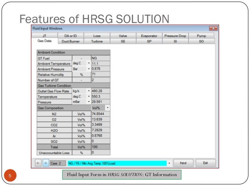Open Ambient Pressure unit dropdown

(89, 69)
